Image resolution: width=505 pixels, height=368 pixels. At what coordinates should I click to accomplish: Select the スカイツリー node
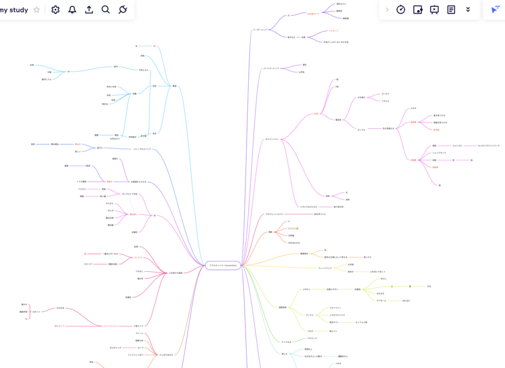coord(335,308)
